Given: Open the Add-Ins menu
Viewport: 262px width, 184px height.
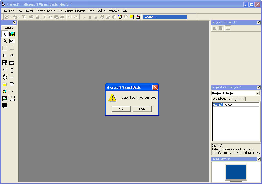Looking at the screenshot, I should (102, 11).
